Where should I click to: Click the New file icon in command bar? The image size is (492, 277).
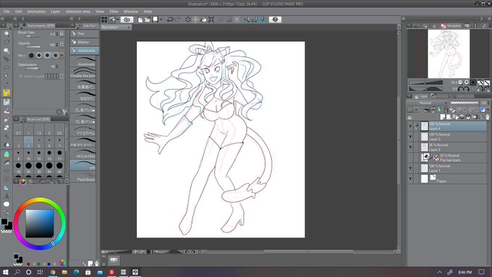pyautogui.click(x=140, y=20)
